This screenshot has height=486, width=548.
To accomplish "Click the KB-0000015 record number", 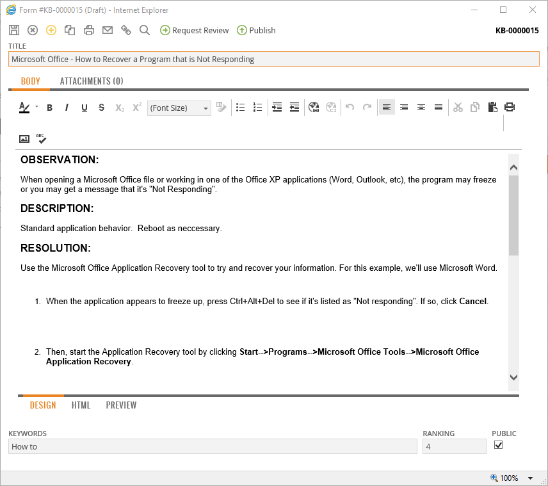I will 517,31.
